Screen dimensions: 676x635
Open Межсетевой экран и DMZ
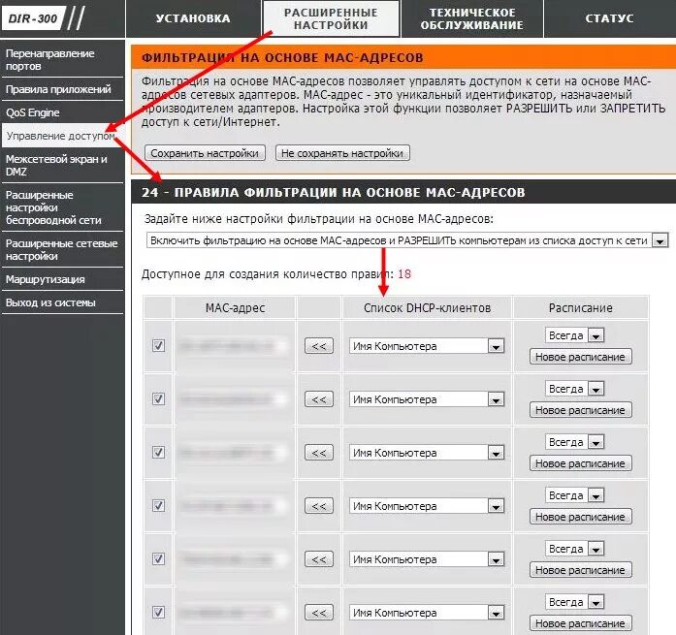(x=62, y=165)
